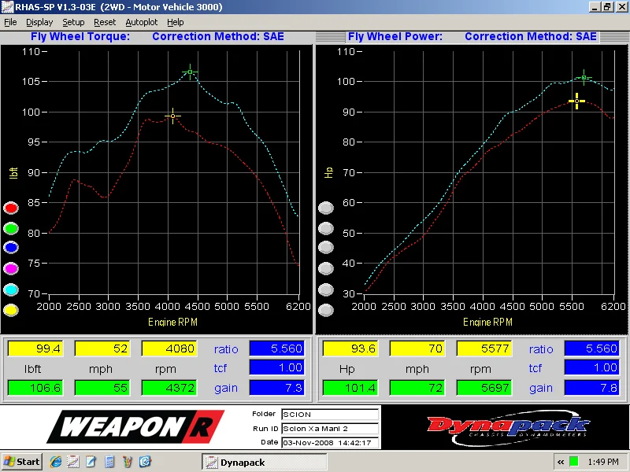Screen dimensions: 630x472
Task: Click the yellow power cursor marker
Action: [576, 101]
